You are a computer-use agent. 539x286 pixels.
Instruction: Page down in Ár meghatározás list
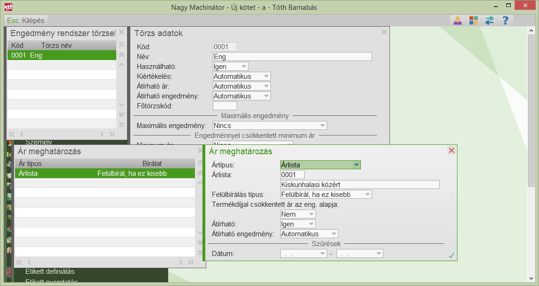(201, 242)
